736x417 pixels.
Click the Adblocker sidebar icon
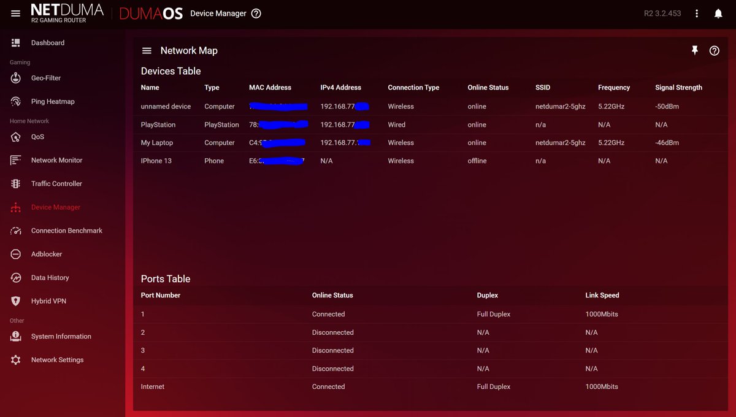[x=16, y=254]
